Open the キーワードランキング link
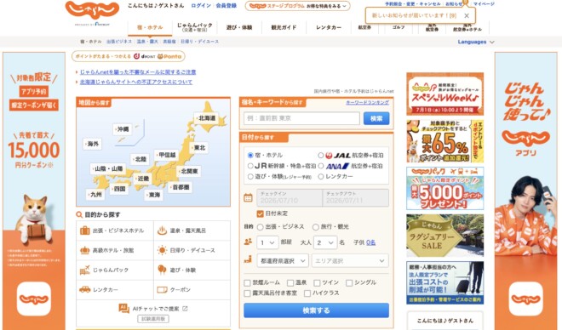 (x=367, y=102)
